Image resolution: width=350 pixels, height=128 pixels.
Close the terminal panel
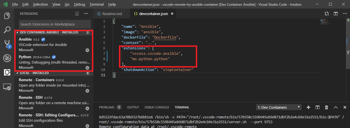point(345,107)
